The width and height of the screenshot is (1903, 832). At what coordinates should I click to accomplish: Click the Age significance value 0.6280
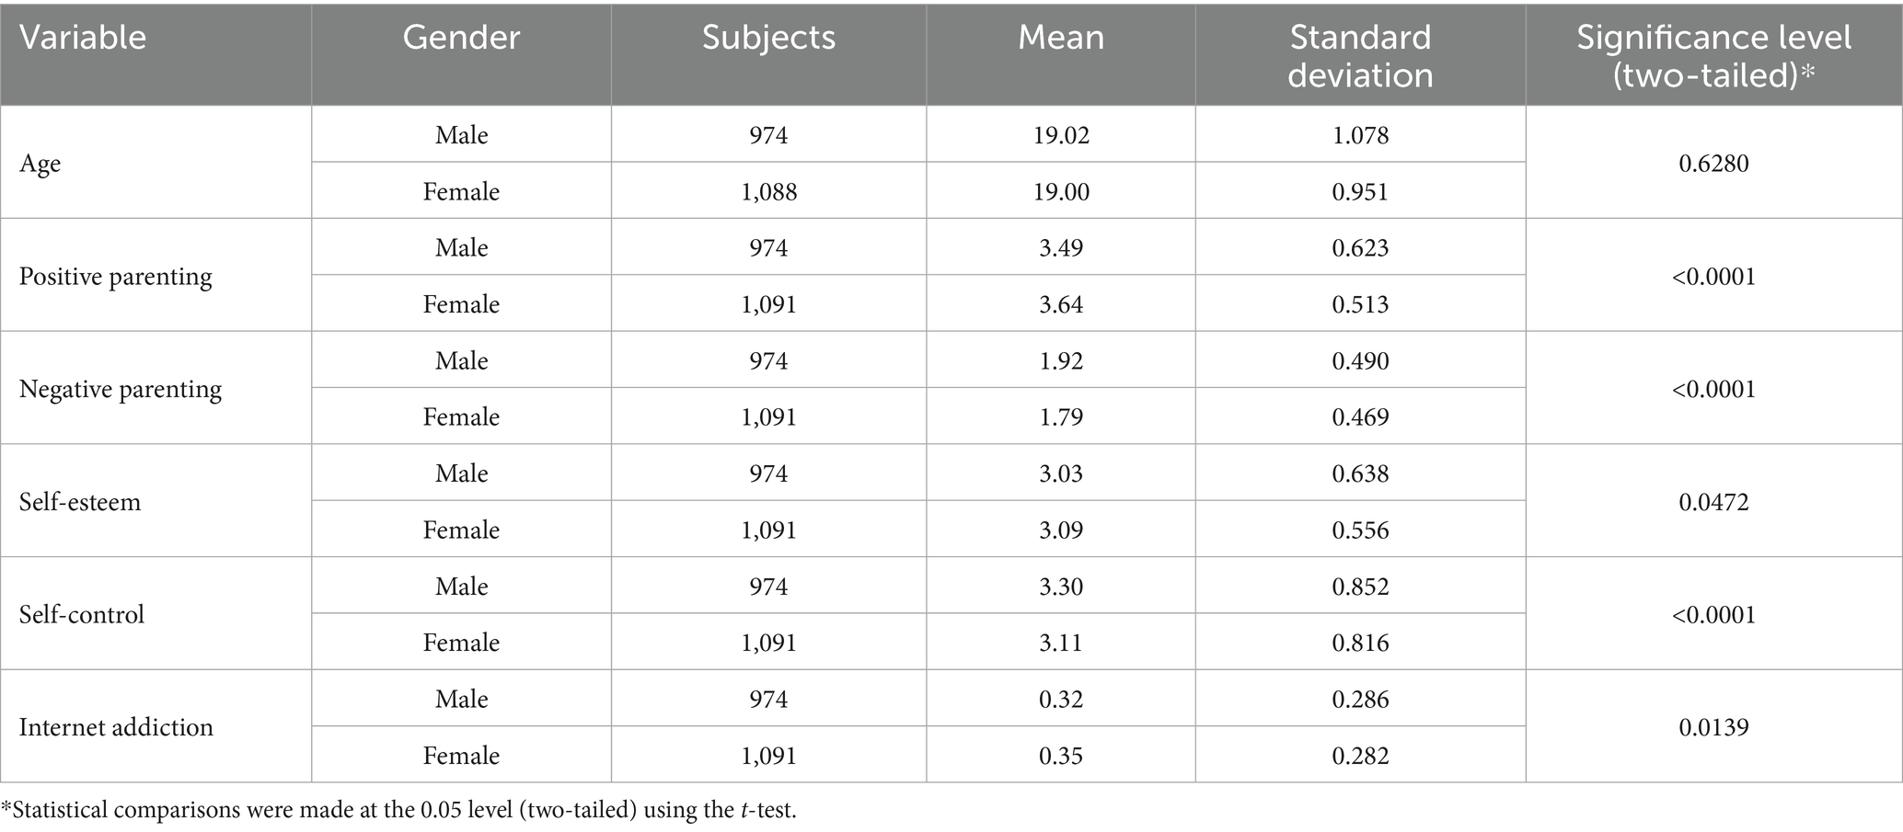pyautogui.click(x=1713, y=164)
